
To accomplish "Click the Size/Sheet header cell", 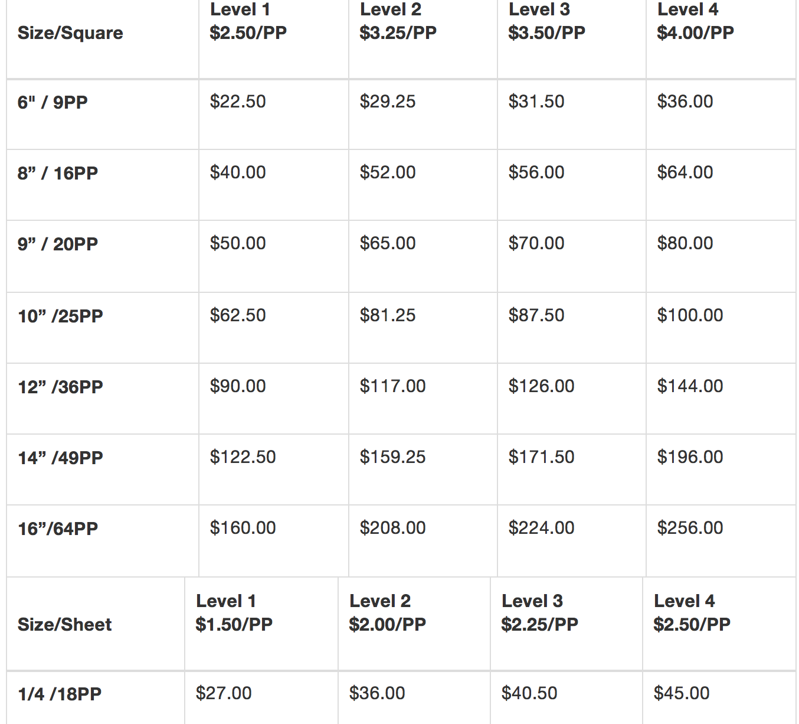I will [64, 625].
